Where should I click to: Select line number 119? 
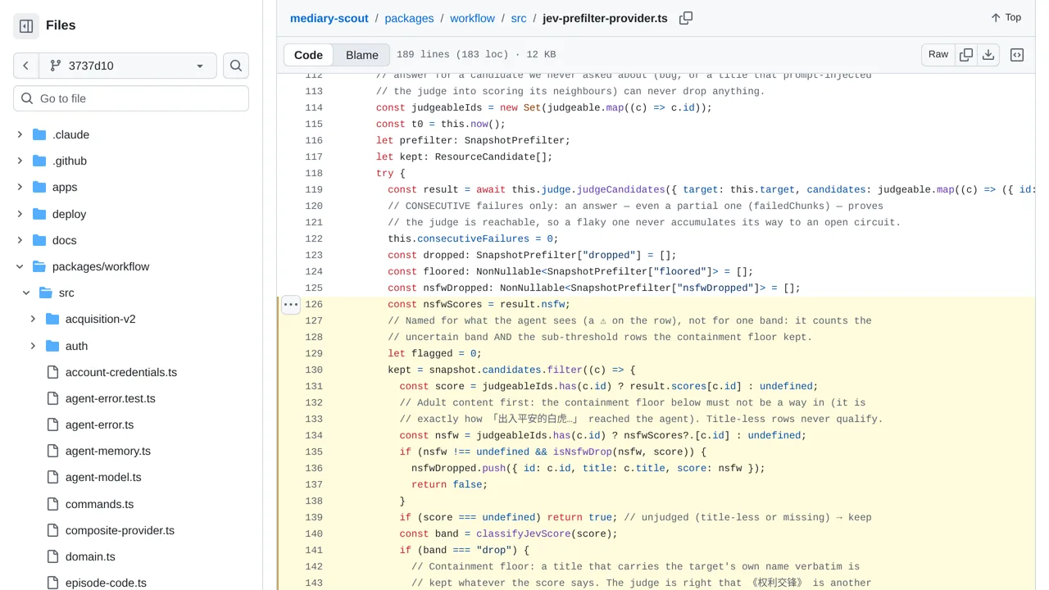(314, 189)
